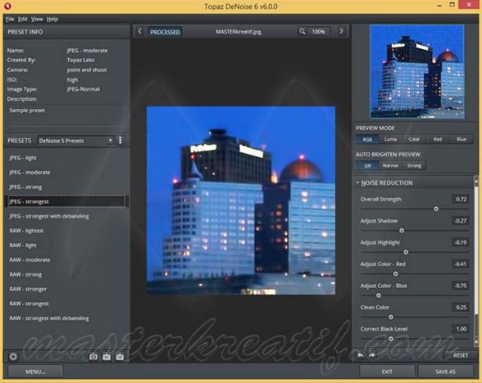Go to previous view with left arrow
Image resolution: width=482 pixels, height=383 pixels.
tap(140, 31)
